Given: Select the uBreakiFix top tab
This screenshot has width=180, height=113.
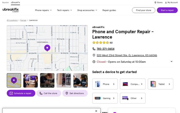Looking at the screenshot, I should coord(15,2).
